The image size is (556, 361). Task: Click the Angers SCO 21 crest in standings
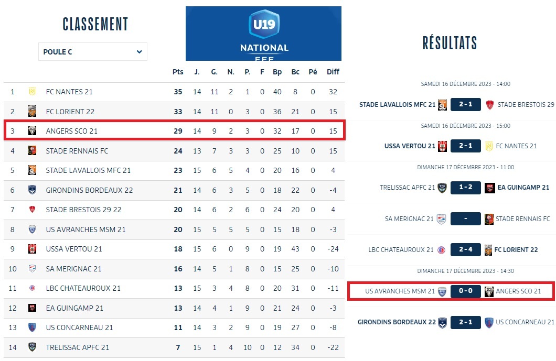(33, 131)
